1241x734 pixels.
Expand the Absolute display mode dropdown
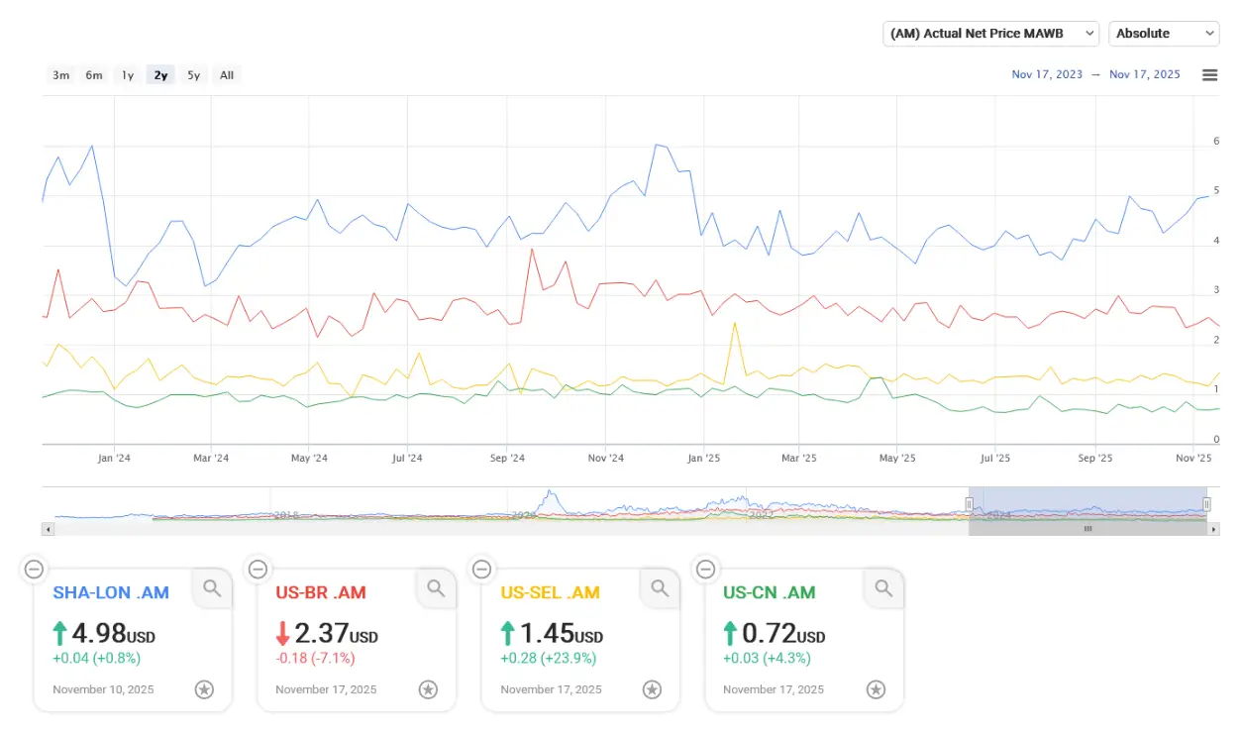point(1164,34)
